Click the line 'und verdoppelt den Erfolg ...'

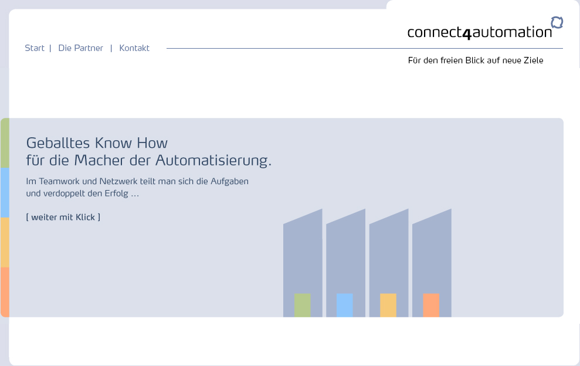tap(83, 194)
